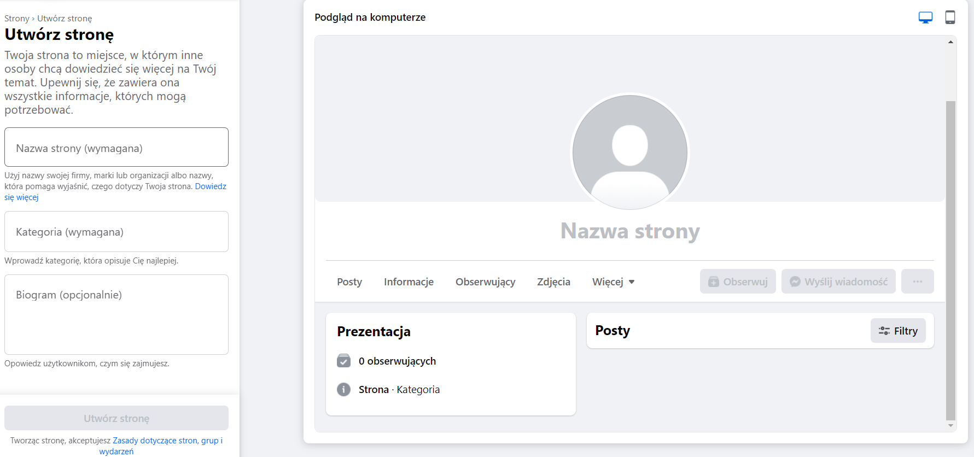Expand the Więcej dropdown menu
Viewport: 974px width, 457px height.
coord(613,282)
